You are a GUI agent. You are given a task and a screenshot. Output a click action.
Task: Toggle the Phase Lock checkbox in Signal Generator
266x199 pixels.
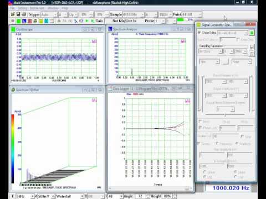pos(200,128)
